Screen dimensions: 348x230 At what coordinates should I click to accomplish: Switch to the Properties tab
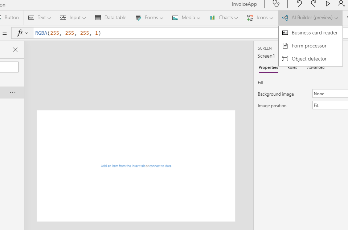(x=268, y=67)
